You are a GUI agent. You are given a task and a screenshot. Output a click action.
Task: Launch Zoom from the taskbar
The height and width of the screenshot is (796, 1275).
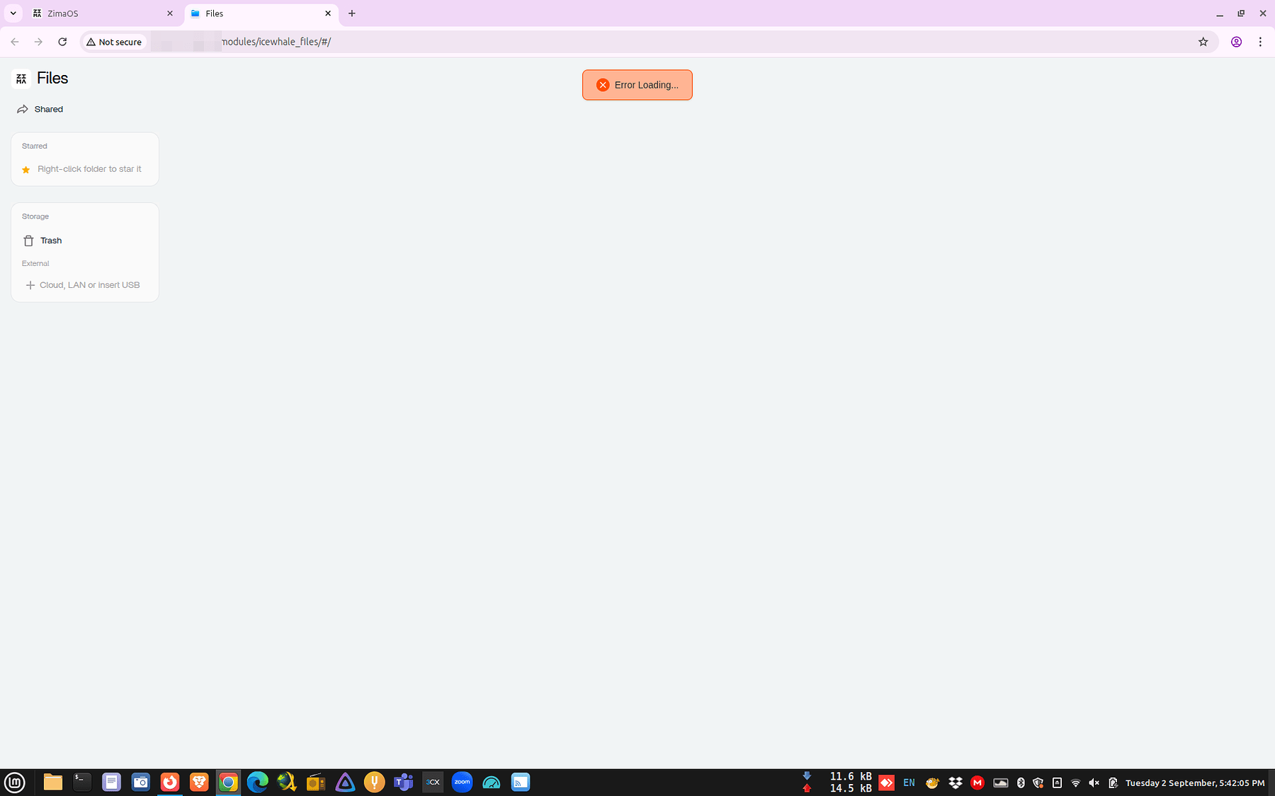click(462, 782)
